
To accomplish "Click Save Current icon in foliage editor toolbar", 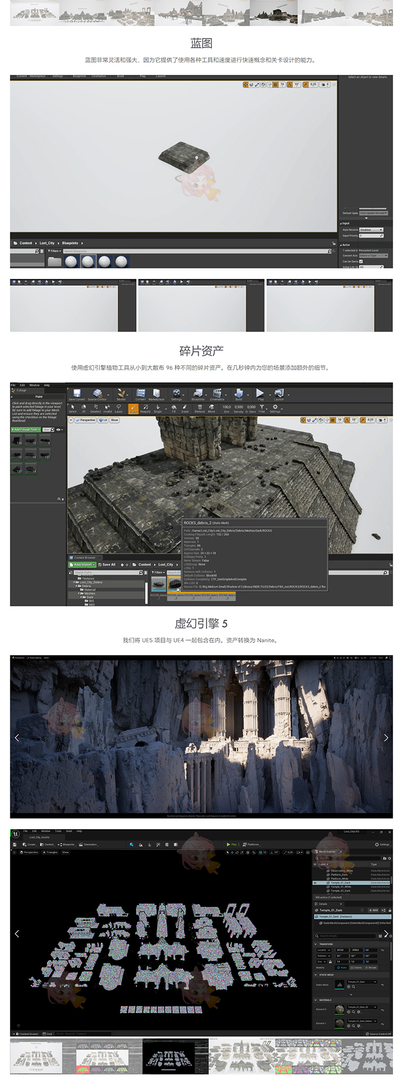I will click(77, 395).
